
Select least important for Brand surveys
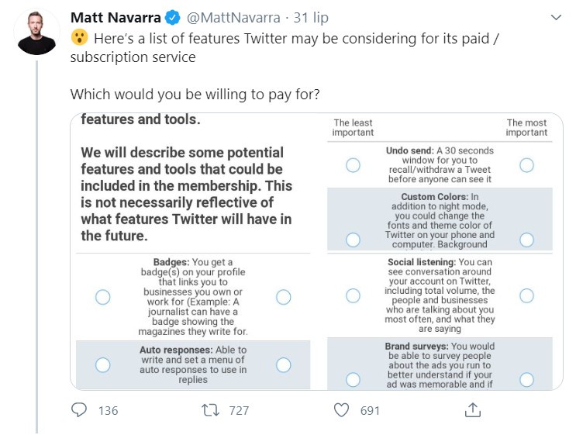[x=353, y=379]
